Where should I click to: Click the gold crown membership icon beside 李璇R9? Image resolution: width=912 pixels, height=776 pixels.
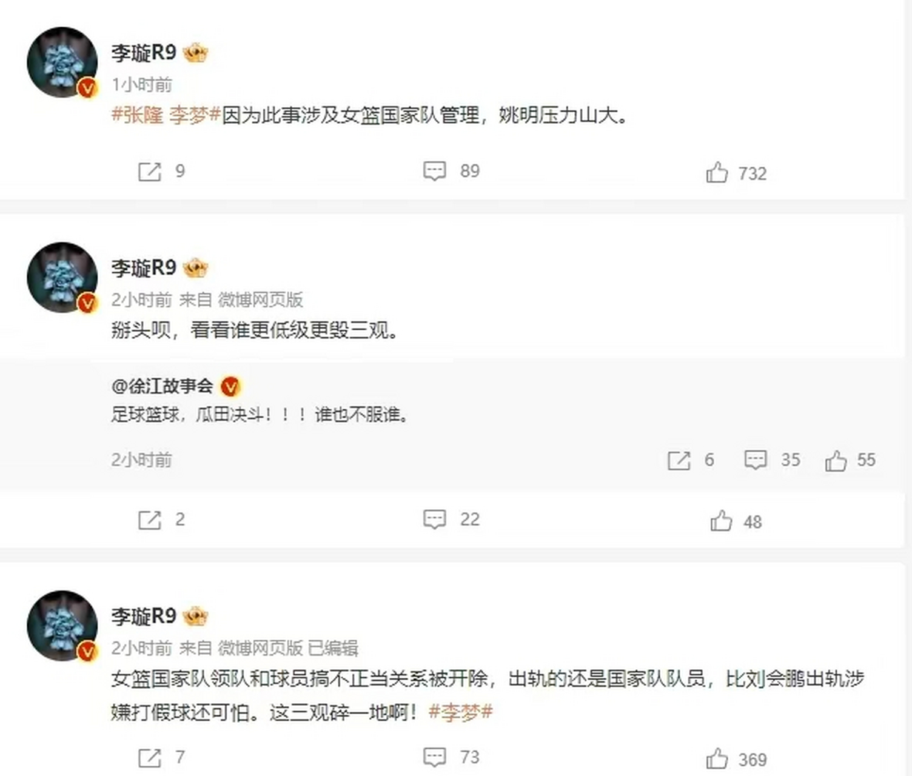pos(195,53)
